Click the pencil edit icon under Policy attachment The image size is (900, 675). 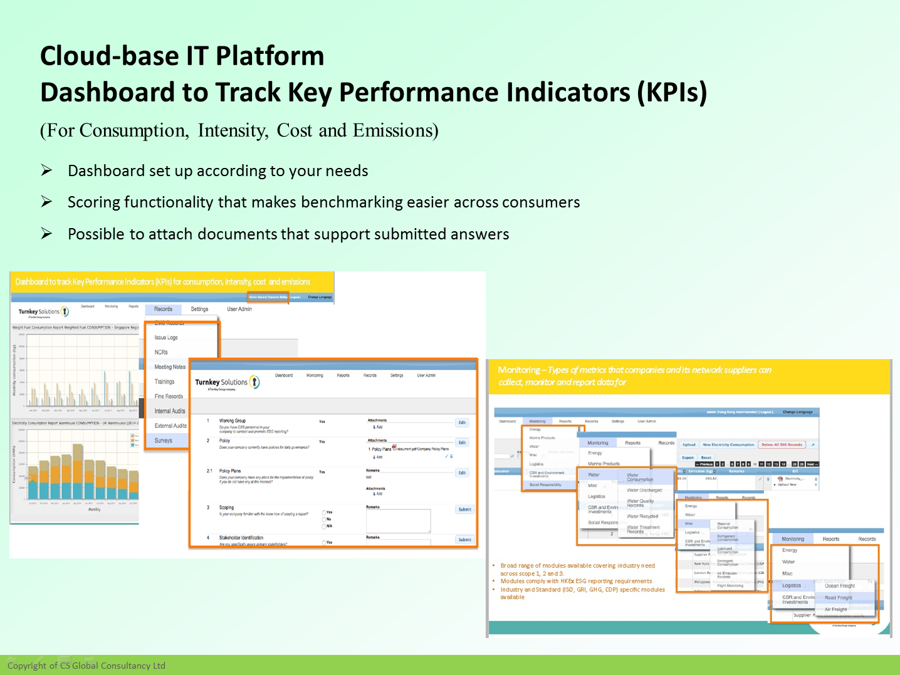pyautogui.click(x=447, y=456)
